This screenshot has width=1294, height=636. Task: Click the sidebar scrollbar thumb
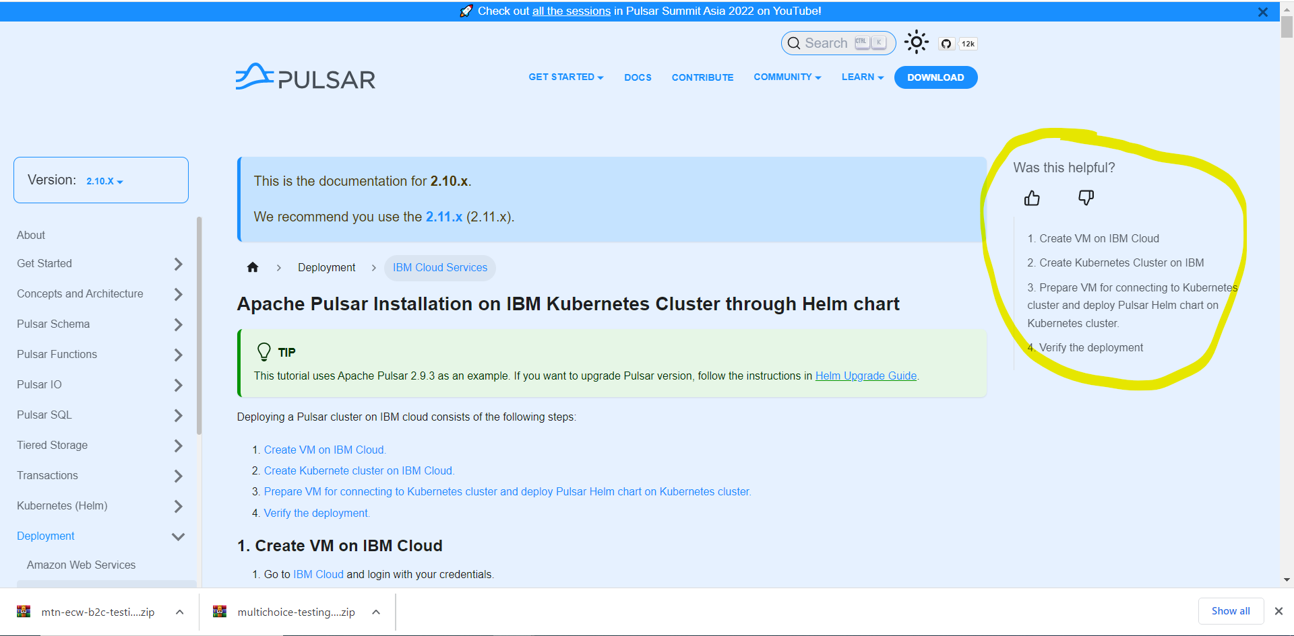pyautogui.click(x=199, y=325)
